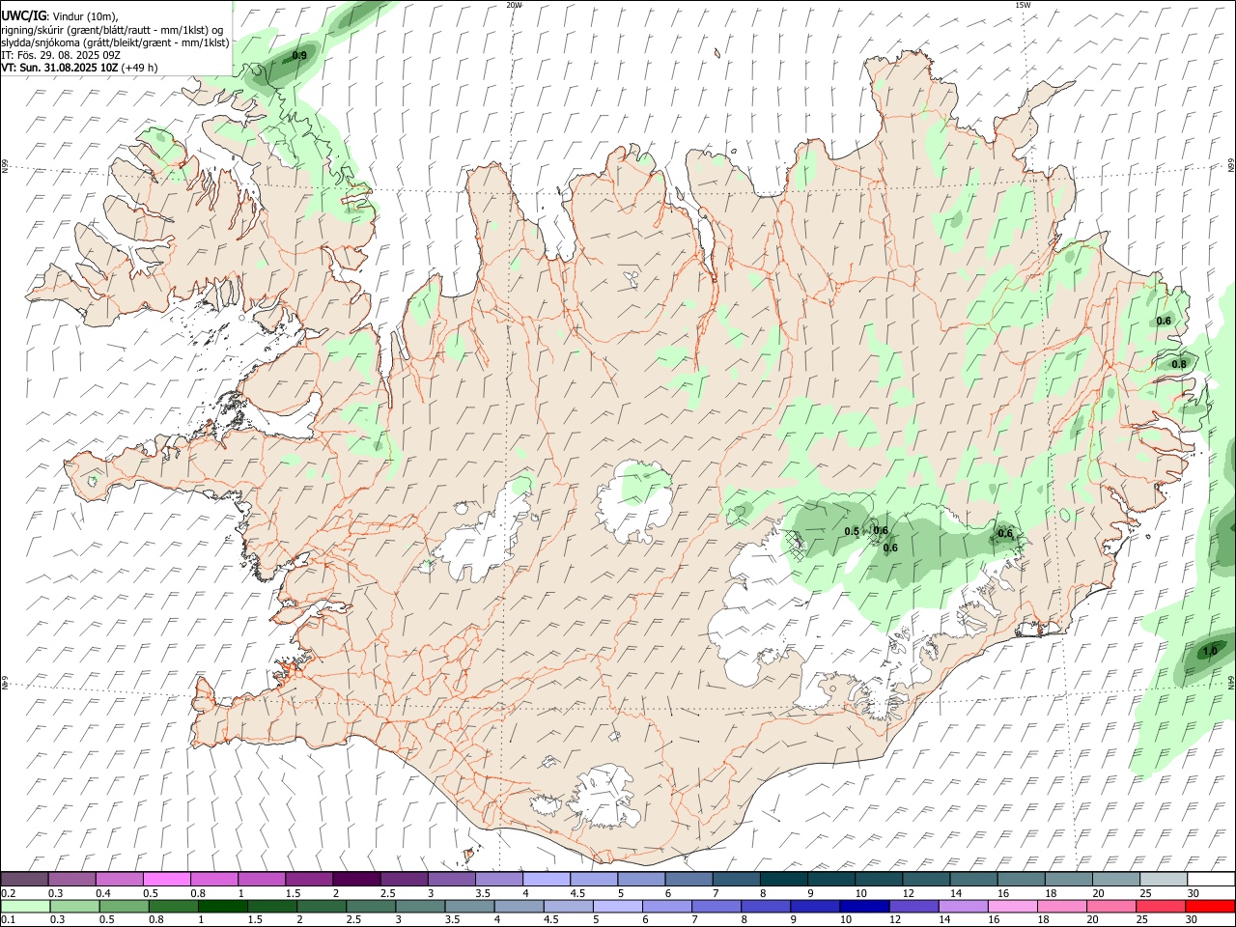Click the '1.0' precipitation value offshore in the southeast
The width and height of the screenshot is (1236, 927).
[1210, 651]
